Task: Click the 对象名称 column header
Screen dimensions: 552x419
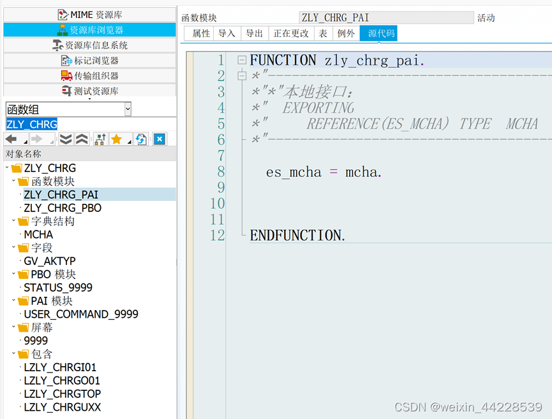Action: [x=90, y=154]
